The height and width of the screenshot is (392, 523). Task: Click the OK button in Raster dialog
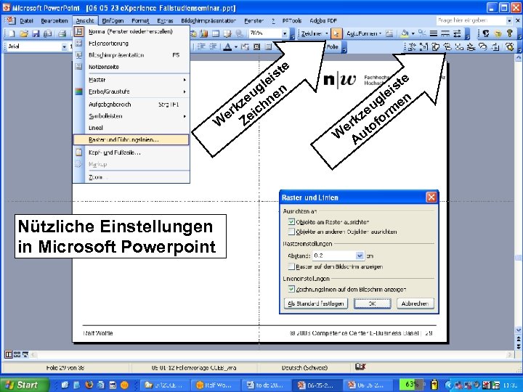[x=372, y=303]
